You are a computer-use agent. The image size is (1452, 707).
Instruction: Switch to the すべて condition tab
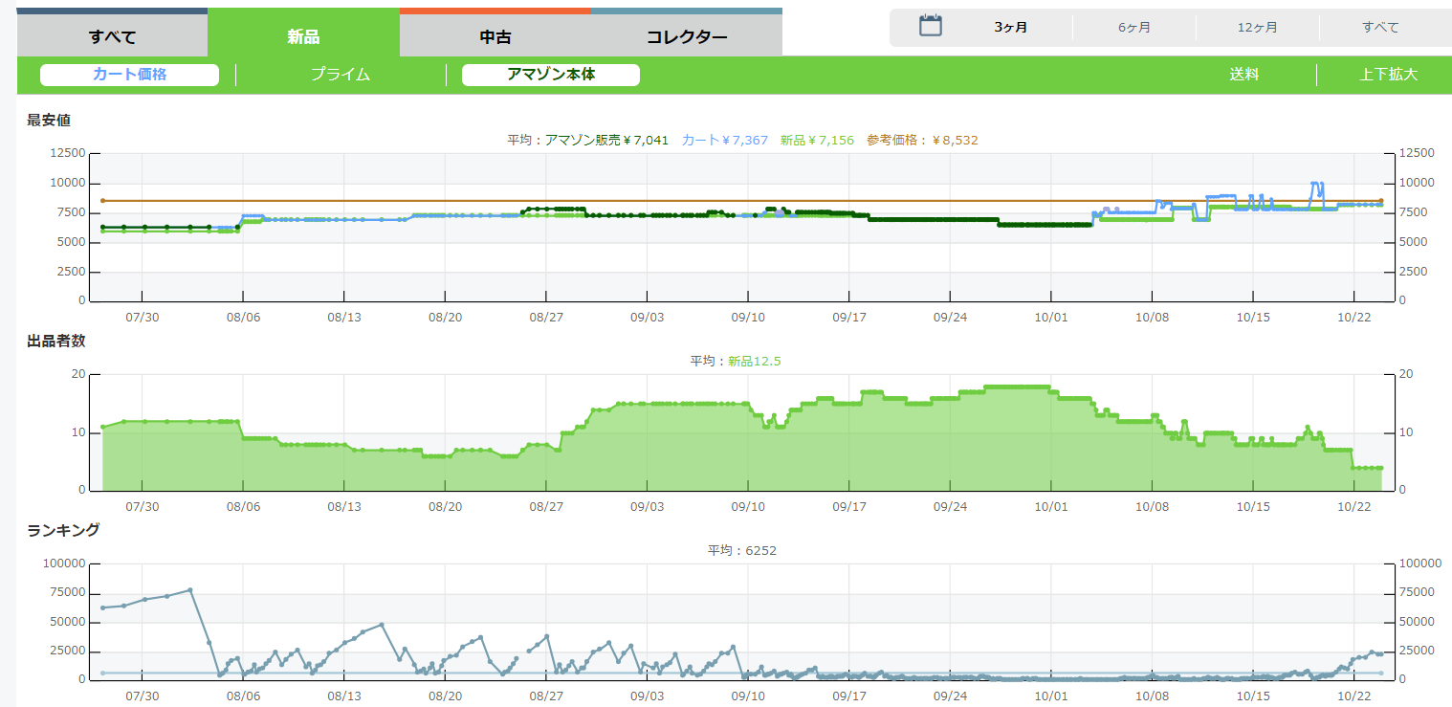coord(112,37)
